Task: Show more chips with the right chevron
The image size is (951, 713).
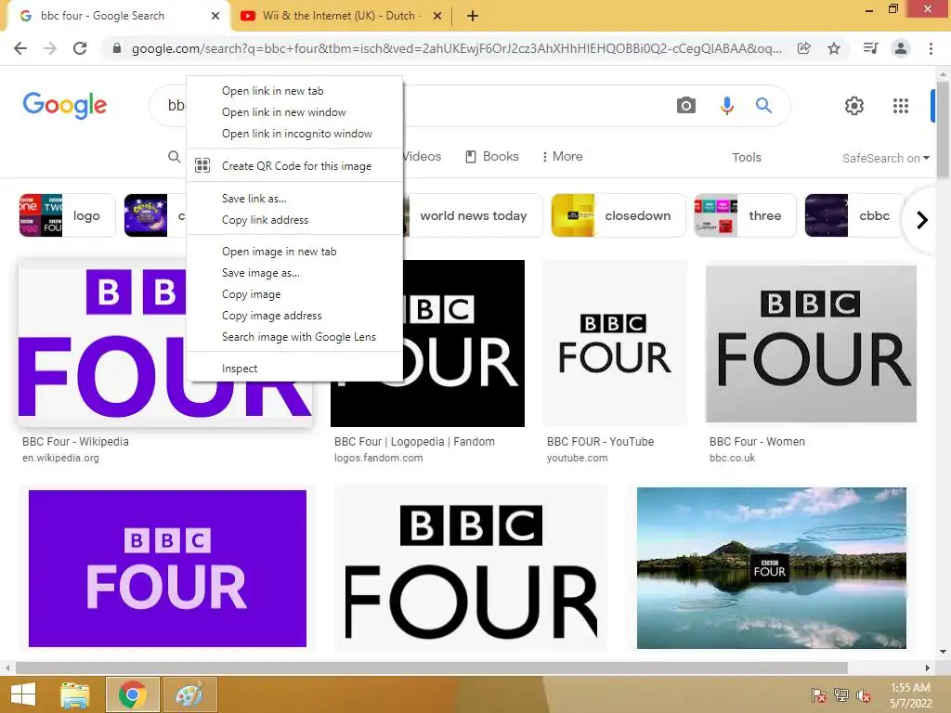Action: [922, 219]
